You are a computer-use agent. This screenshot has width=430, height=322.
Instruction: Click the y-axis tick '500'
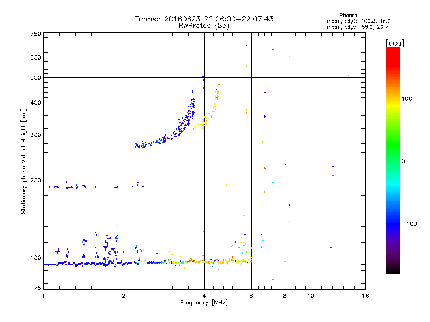(36, 78)
